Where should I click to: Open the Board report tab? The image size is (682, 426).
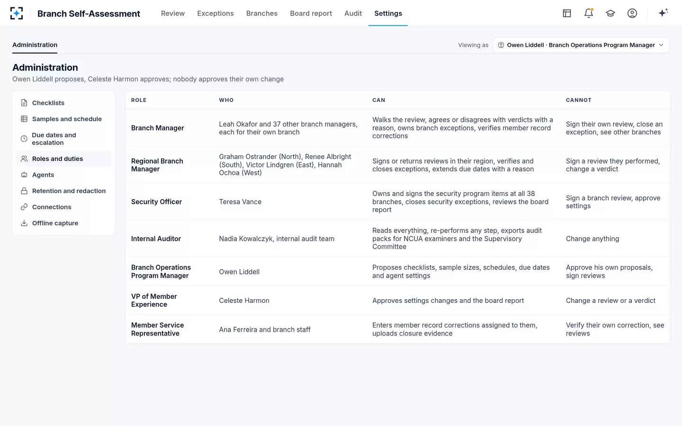pyautogui.click(x=311, y=13)
